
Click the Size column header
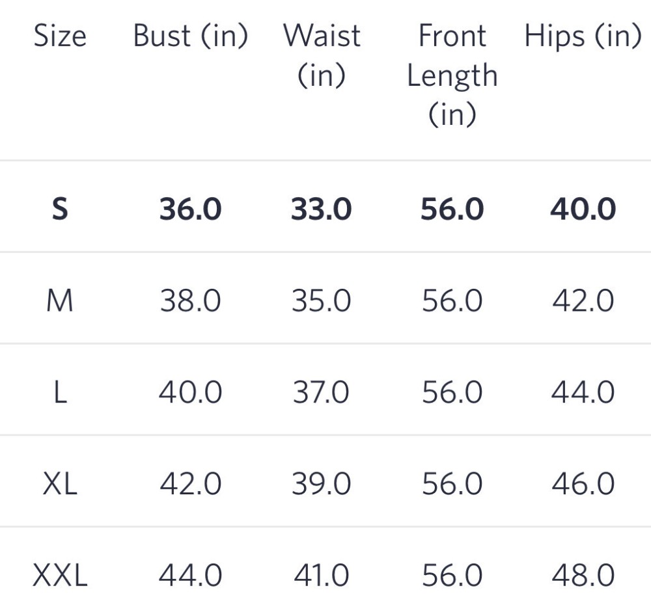pyautogui.click(x=60, y=36)
